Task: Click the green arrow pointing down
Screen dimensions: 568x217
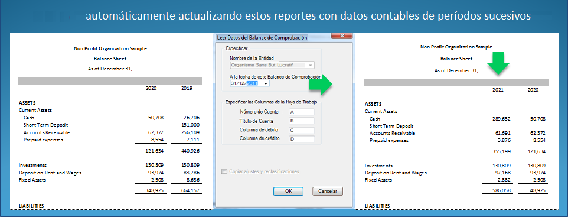Action: pos(498,64)
